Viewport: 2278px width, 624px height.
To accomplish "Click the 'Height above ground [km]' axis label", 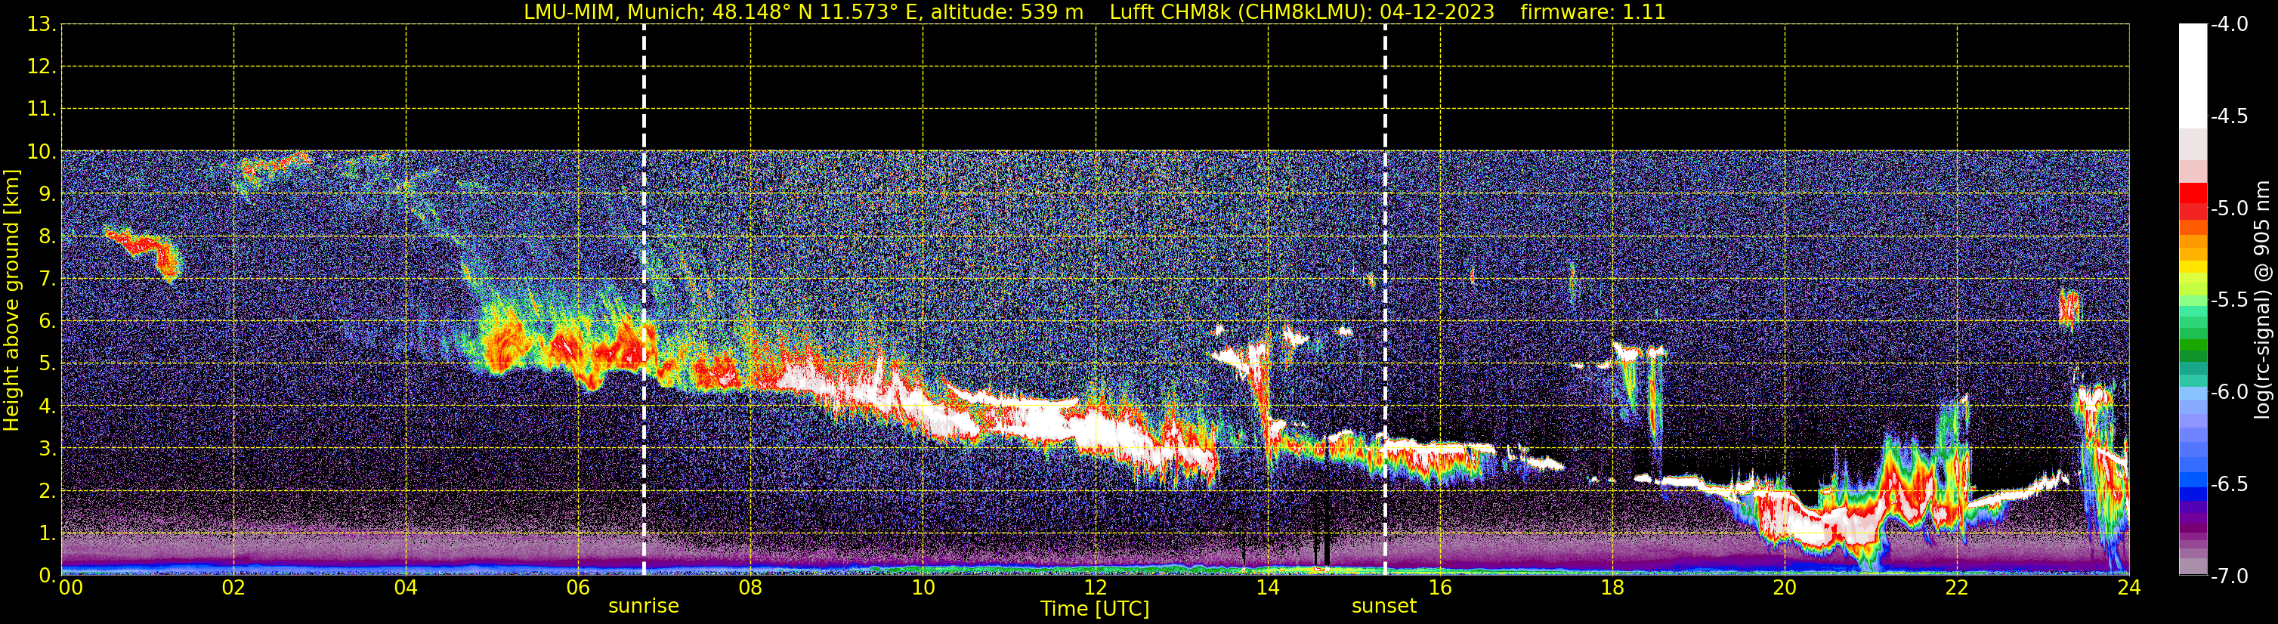I will [11, 301].
